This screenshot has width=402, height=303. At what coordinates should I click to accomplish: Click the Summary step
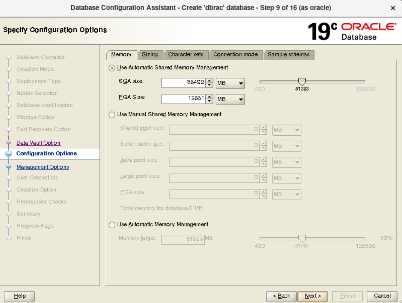click(x=28, y=214)
